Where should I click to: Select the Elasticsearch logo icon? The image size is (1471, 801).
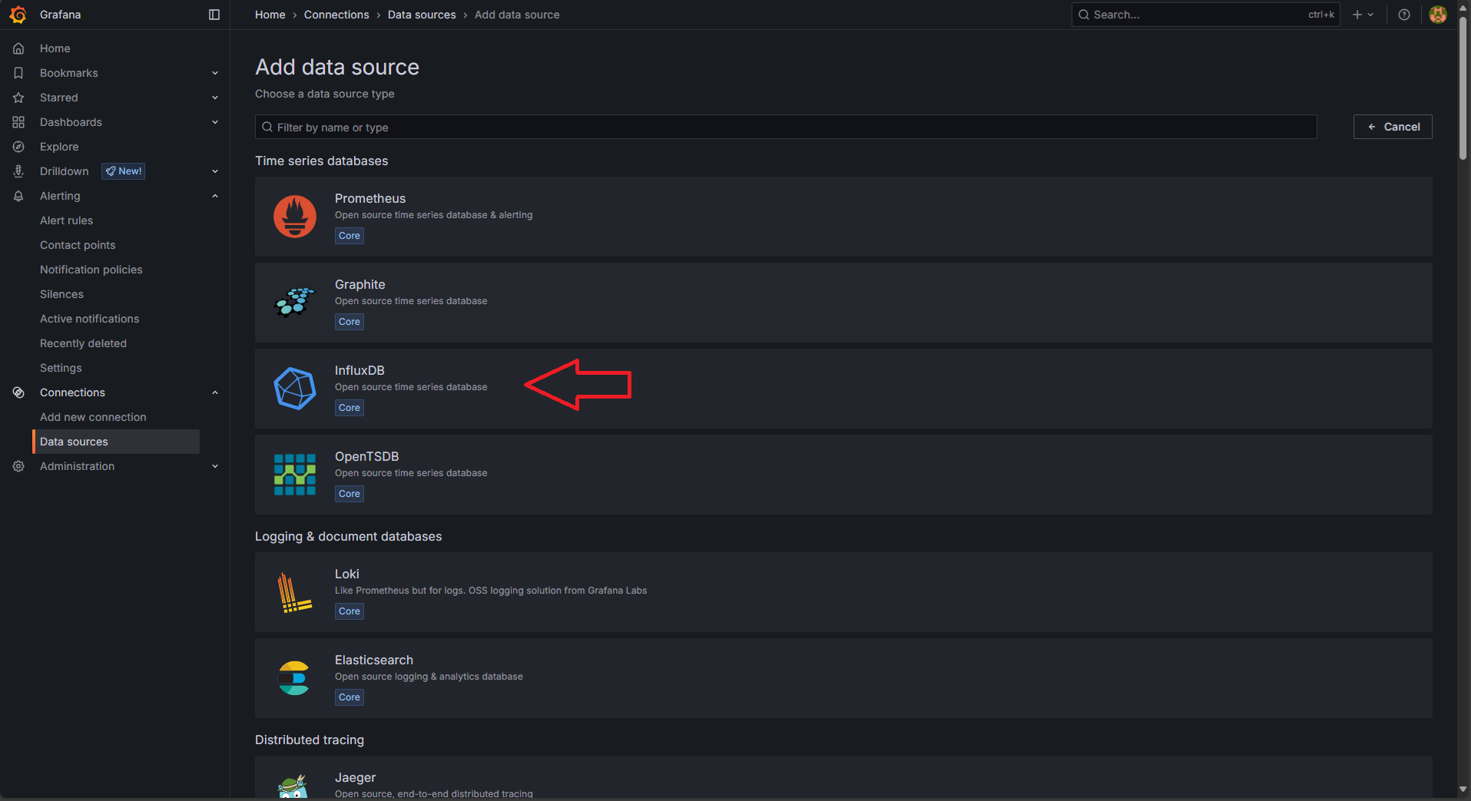[x=294, y=678]
